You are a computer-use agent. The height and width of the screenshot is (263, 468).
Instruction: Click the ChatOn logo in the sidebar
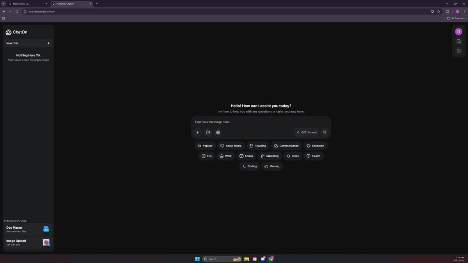(x=16, y=32)
